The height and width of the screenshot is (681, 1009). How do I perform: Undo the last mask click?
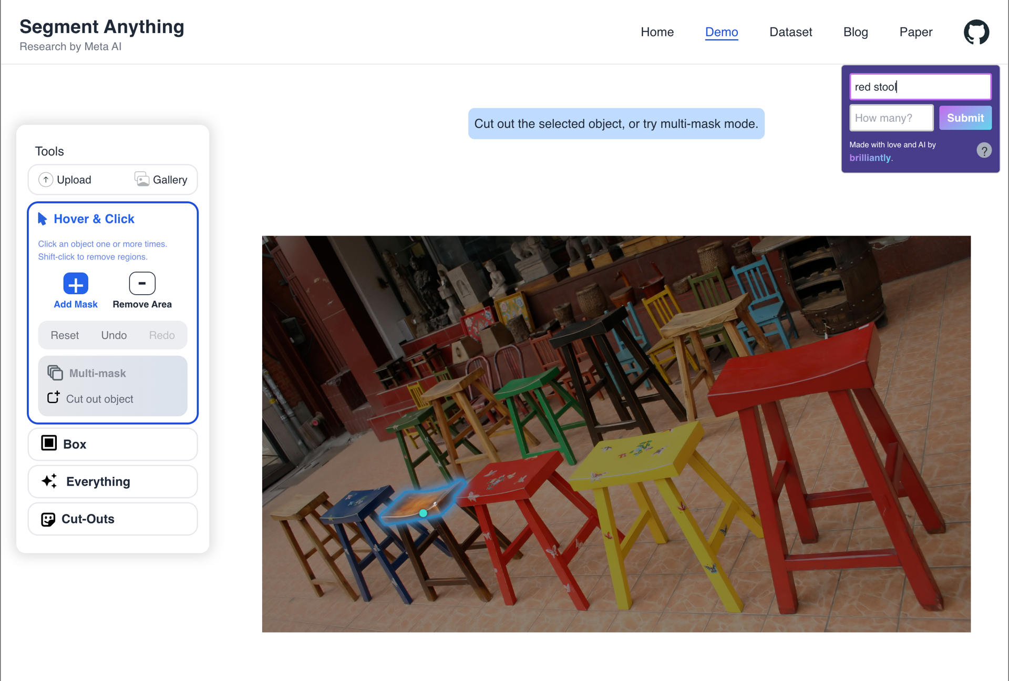click(x=114, y=335)
